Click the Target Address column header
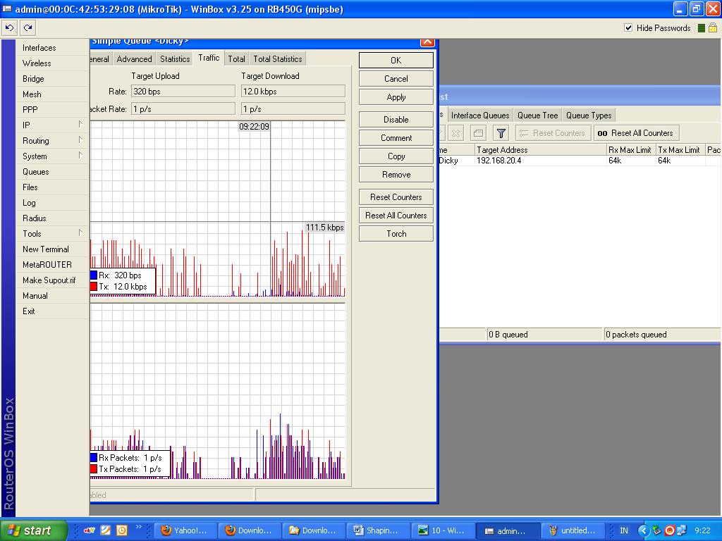 point(540,149)
